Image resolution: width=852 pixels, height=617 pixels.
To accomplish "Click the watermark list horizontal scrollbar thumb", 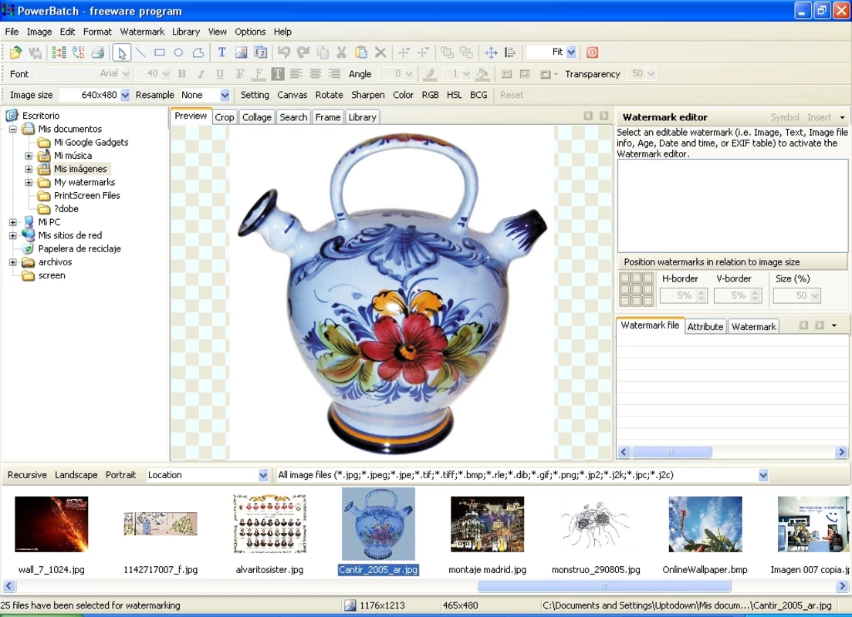I will [671, 452].
